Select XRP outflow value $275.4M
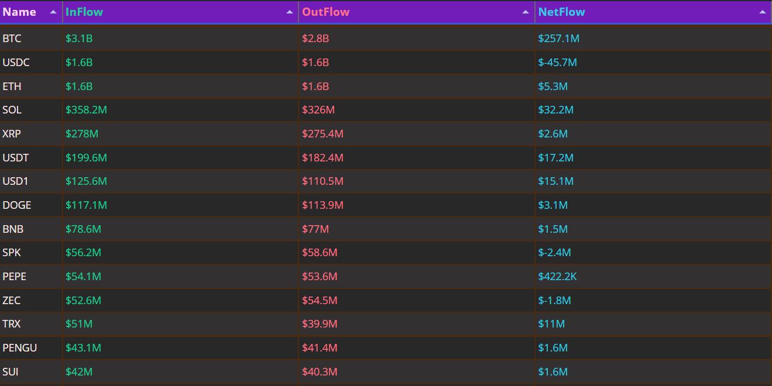Viewport: 772px width, 386px height. coord(322,134)
